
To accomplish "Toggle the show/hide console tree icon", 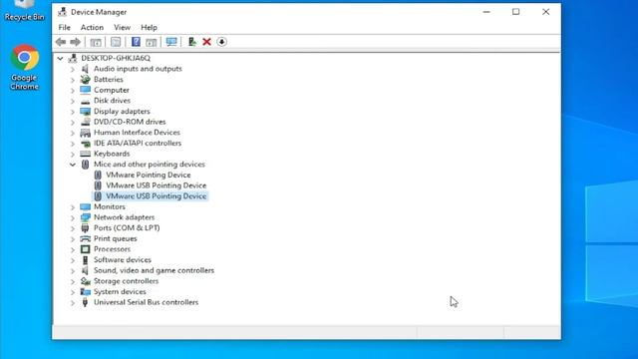I will [x=96, y=42].
